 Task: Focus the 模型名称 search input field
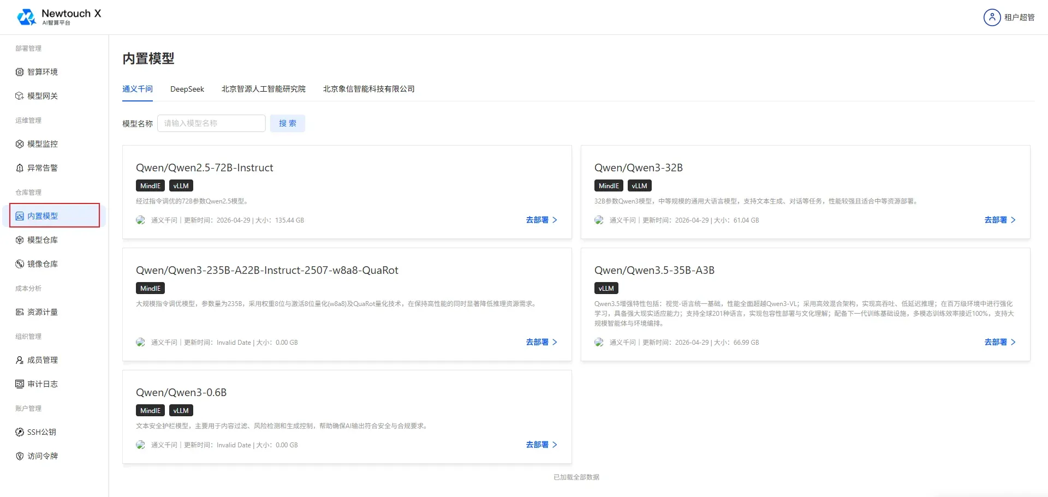[211, 123]
